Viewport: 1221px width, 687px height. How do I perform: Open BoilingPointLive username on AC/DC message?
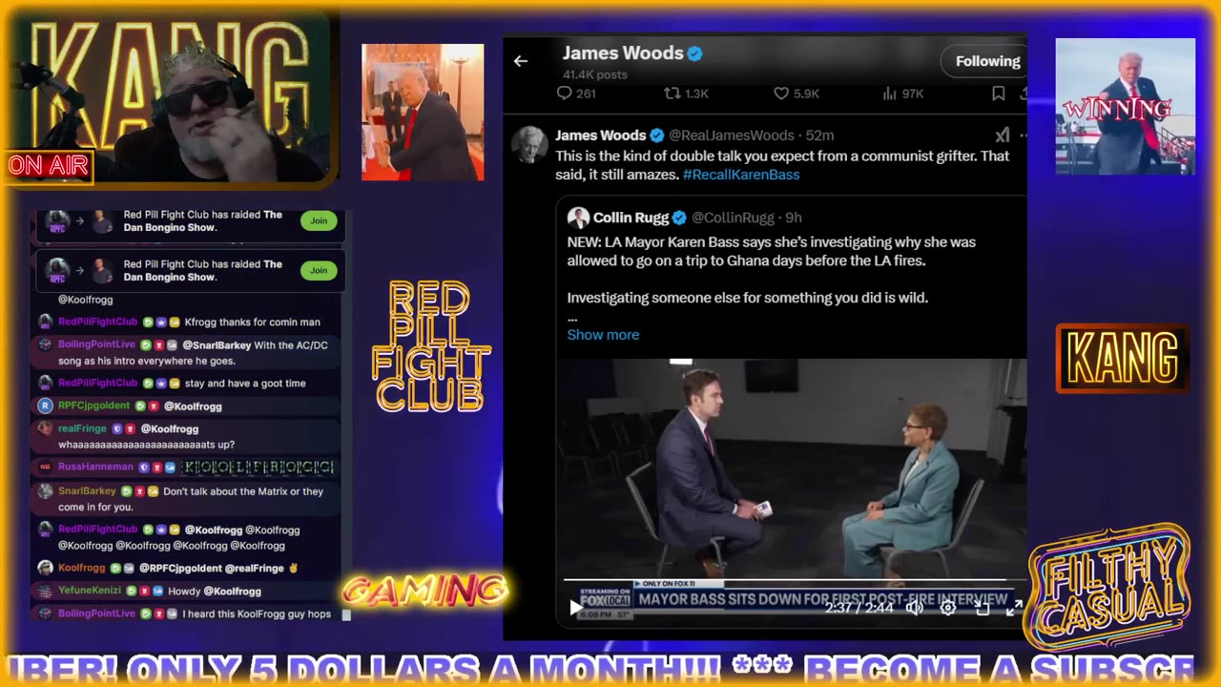[x=97, y=344]
